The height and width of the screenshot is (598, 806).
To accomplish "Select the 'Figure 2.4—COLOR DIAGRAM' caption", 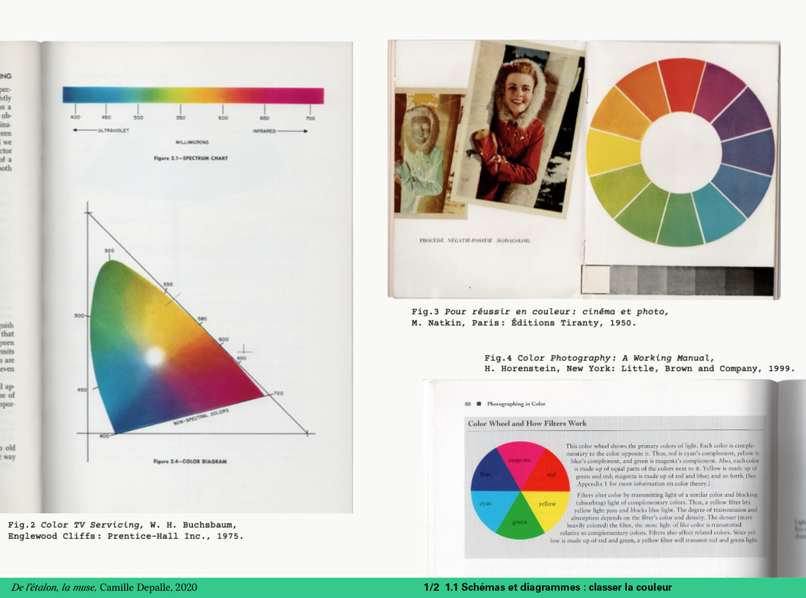I will (x=190, y=461).
